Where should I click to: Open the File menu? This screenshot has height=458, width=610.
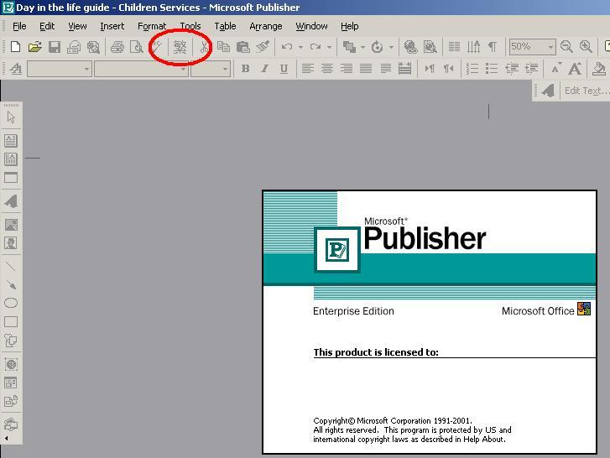[x=19, y=26]
